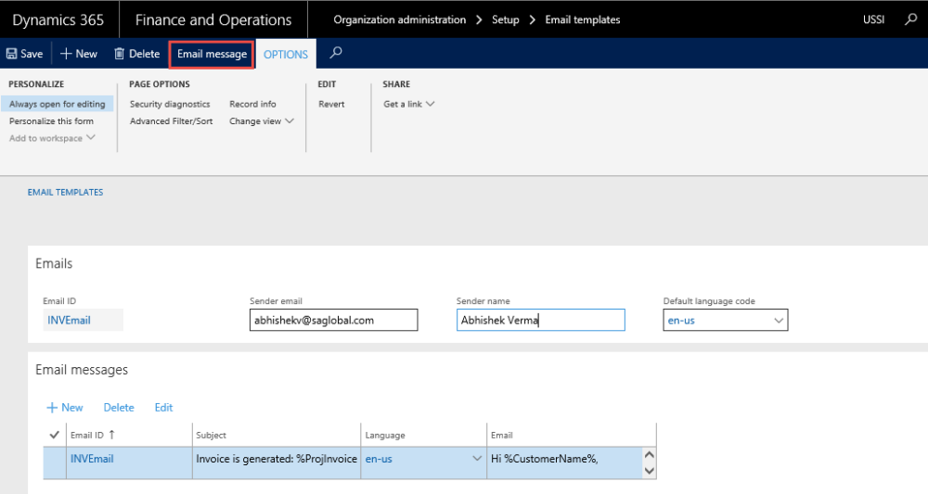Expand the Default language code dropdown
Screen dimensions: 928x494
point(777,321)
